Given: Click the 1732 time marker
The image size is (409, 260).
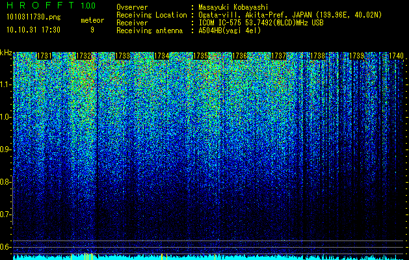Looking at the screenshot, I should (83, 56).
